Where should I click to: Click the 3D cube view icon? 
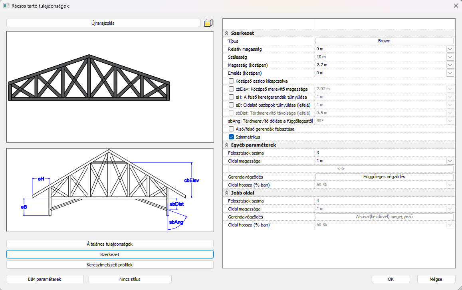point(208,23)
